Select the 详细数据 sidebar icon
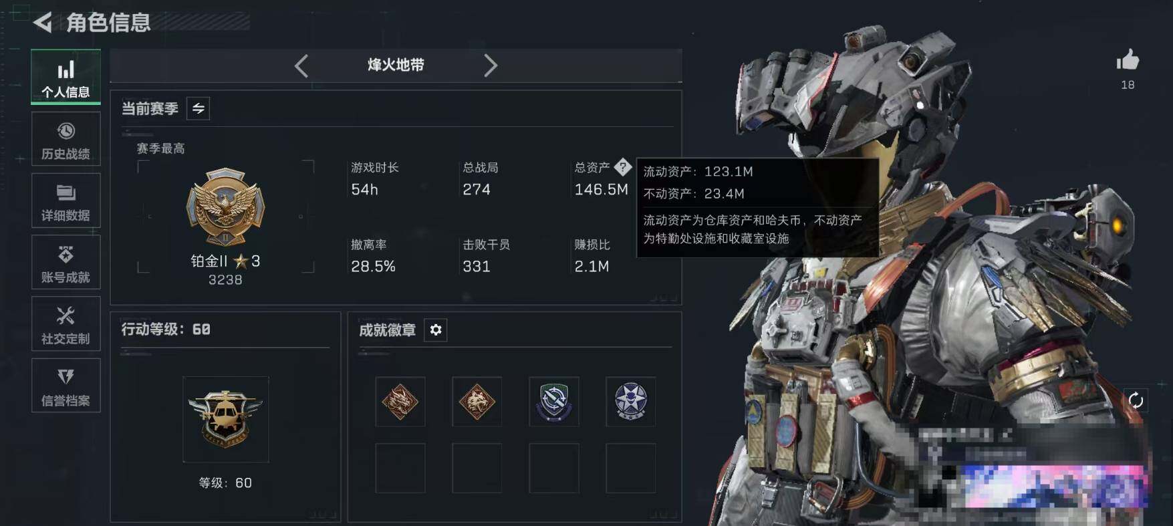Viewport: 1173px width, 526px height. coord(66,201)
